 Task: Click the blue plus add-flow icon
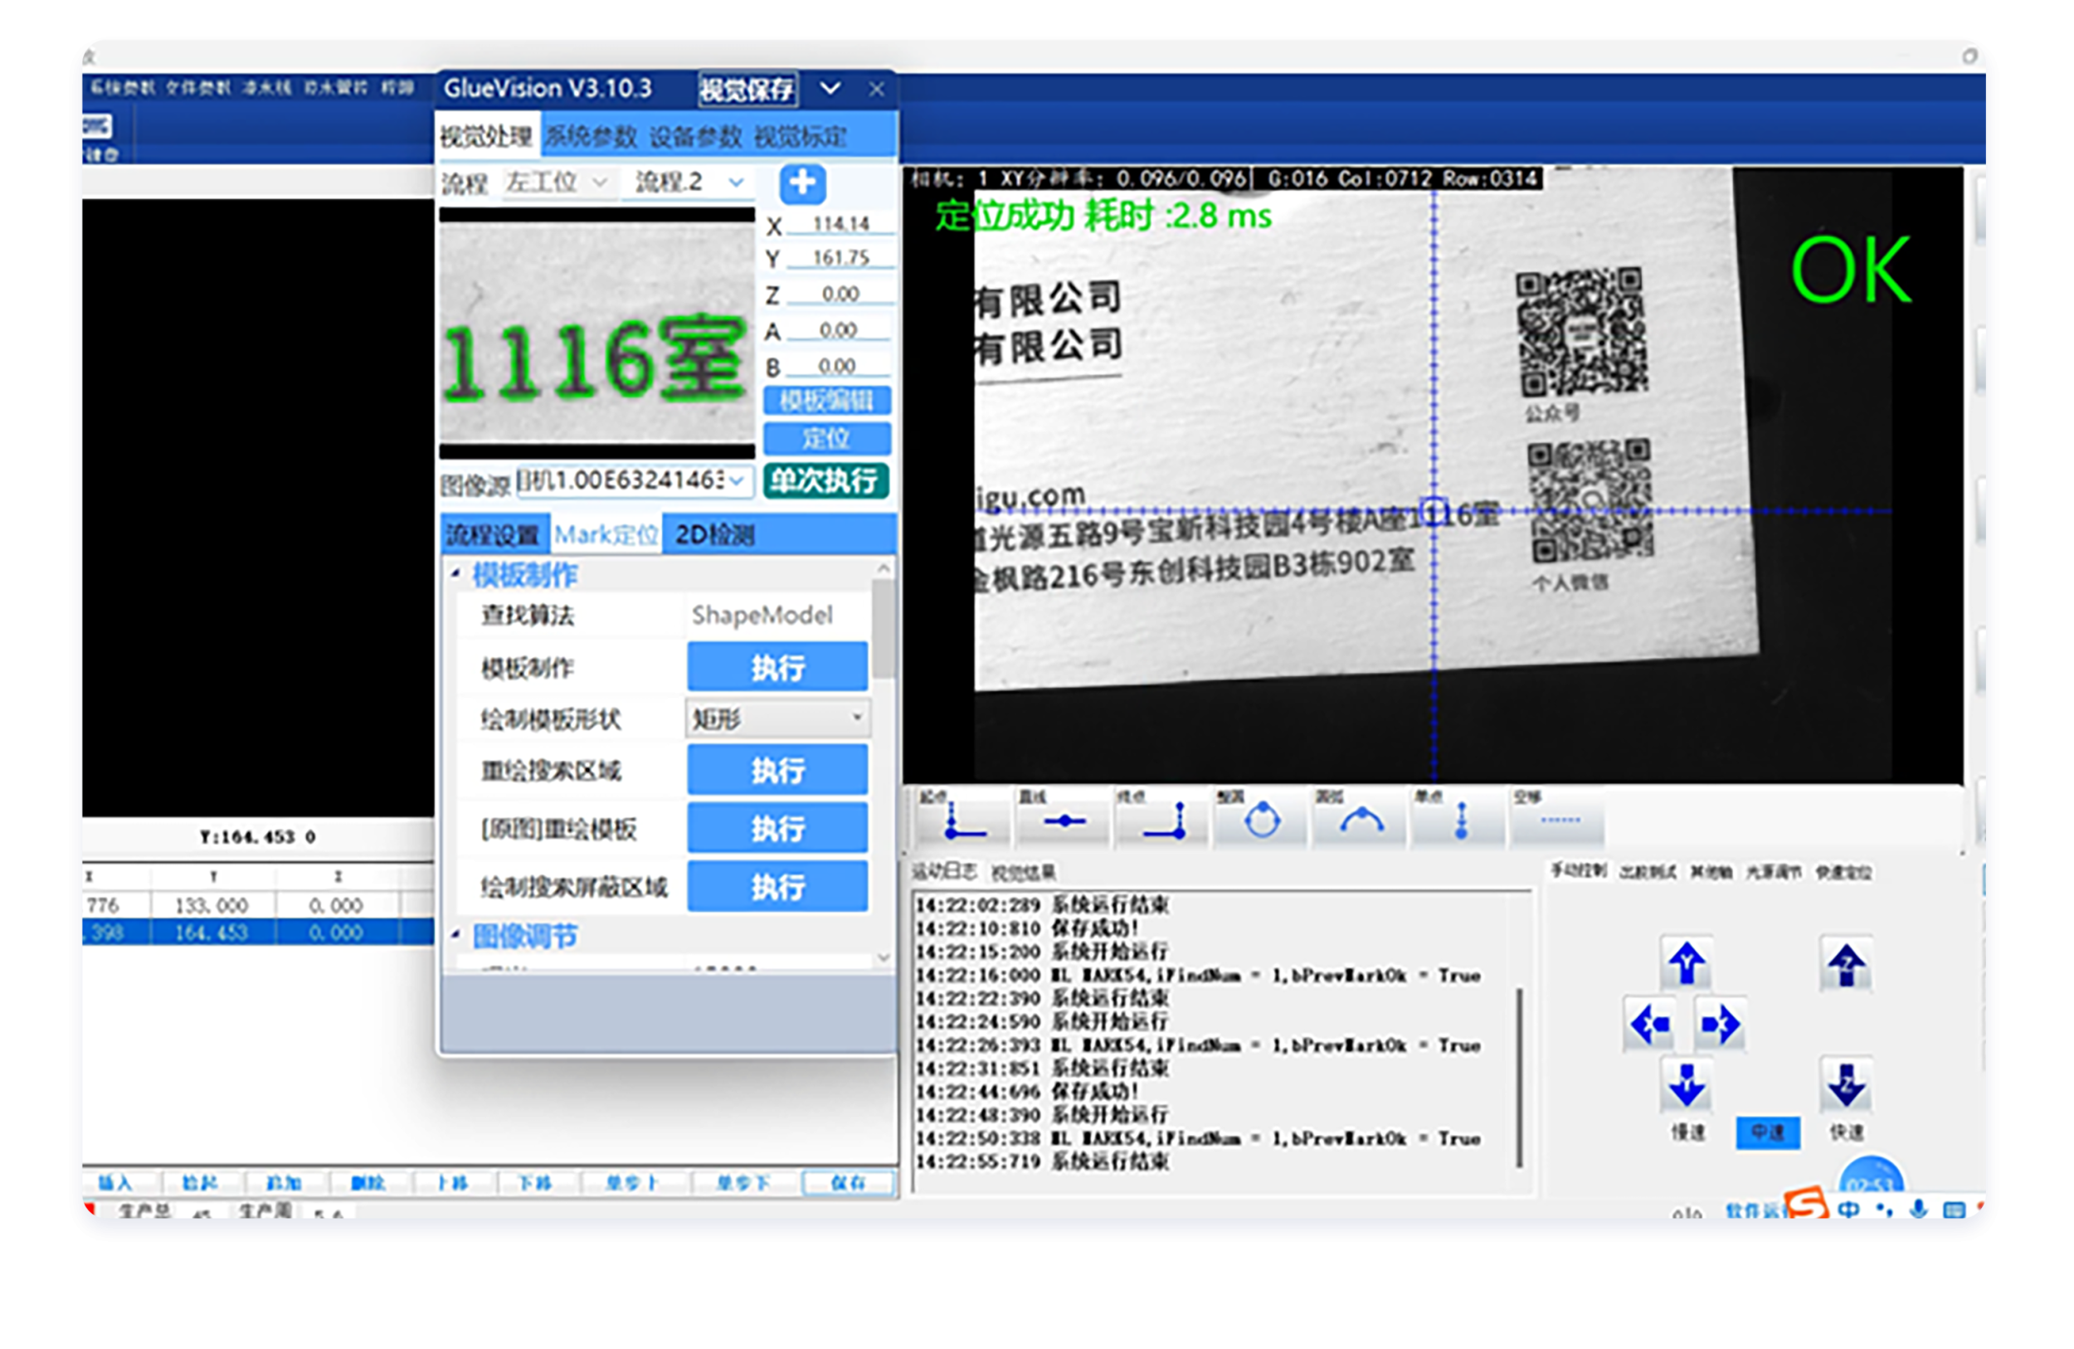[x=801, y=184]
